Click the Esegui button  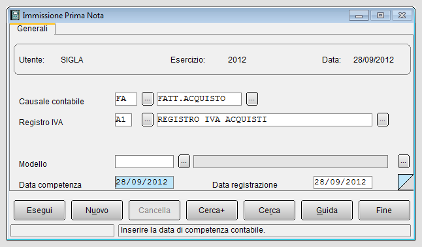tap(40, 211)
